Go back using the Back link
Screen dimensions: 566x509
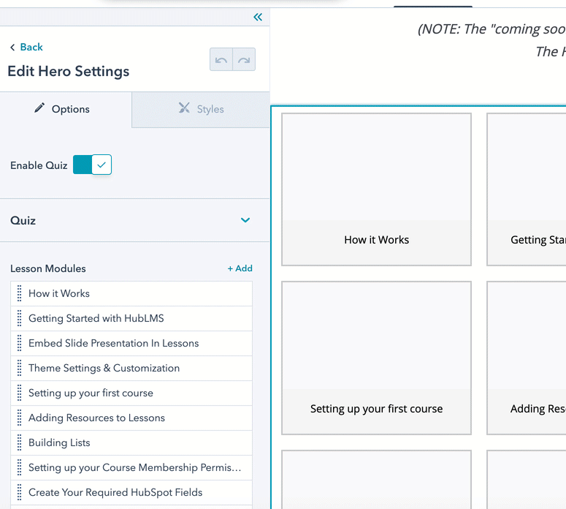27,47
